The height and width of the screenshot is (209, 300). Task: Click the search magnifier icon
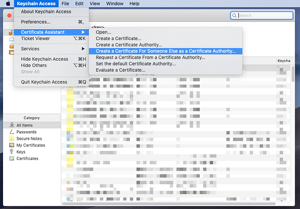(234, 15)
